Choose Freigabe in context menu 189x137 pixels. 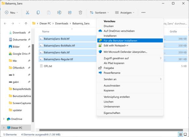(x=109, y=68)
